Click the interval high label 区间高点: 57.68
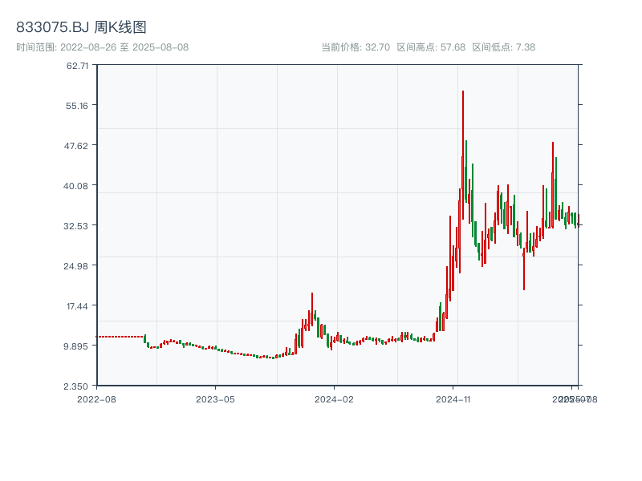The image size is (642, 481). [x=431, y=47]
